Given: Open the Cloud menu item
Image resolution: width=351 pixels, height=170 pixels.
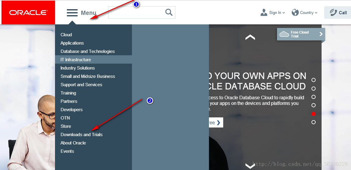Looking at the screenshot, I should click(66, 35).
